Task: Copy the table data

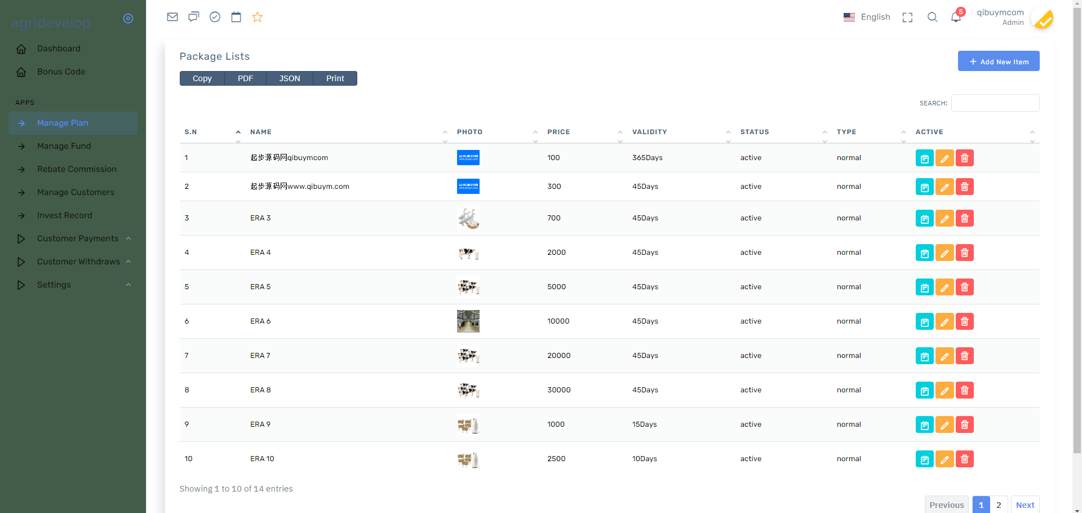Action: tap(202, 78)
